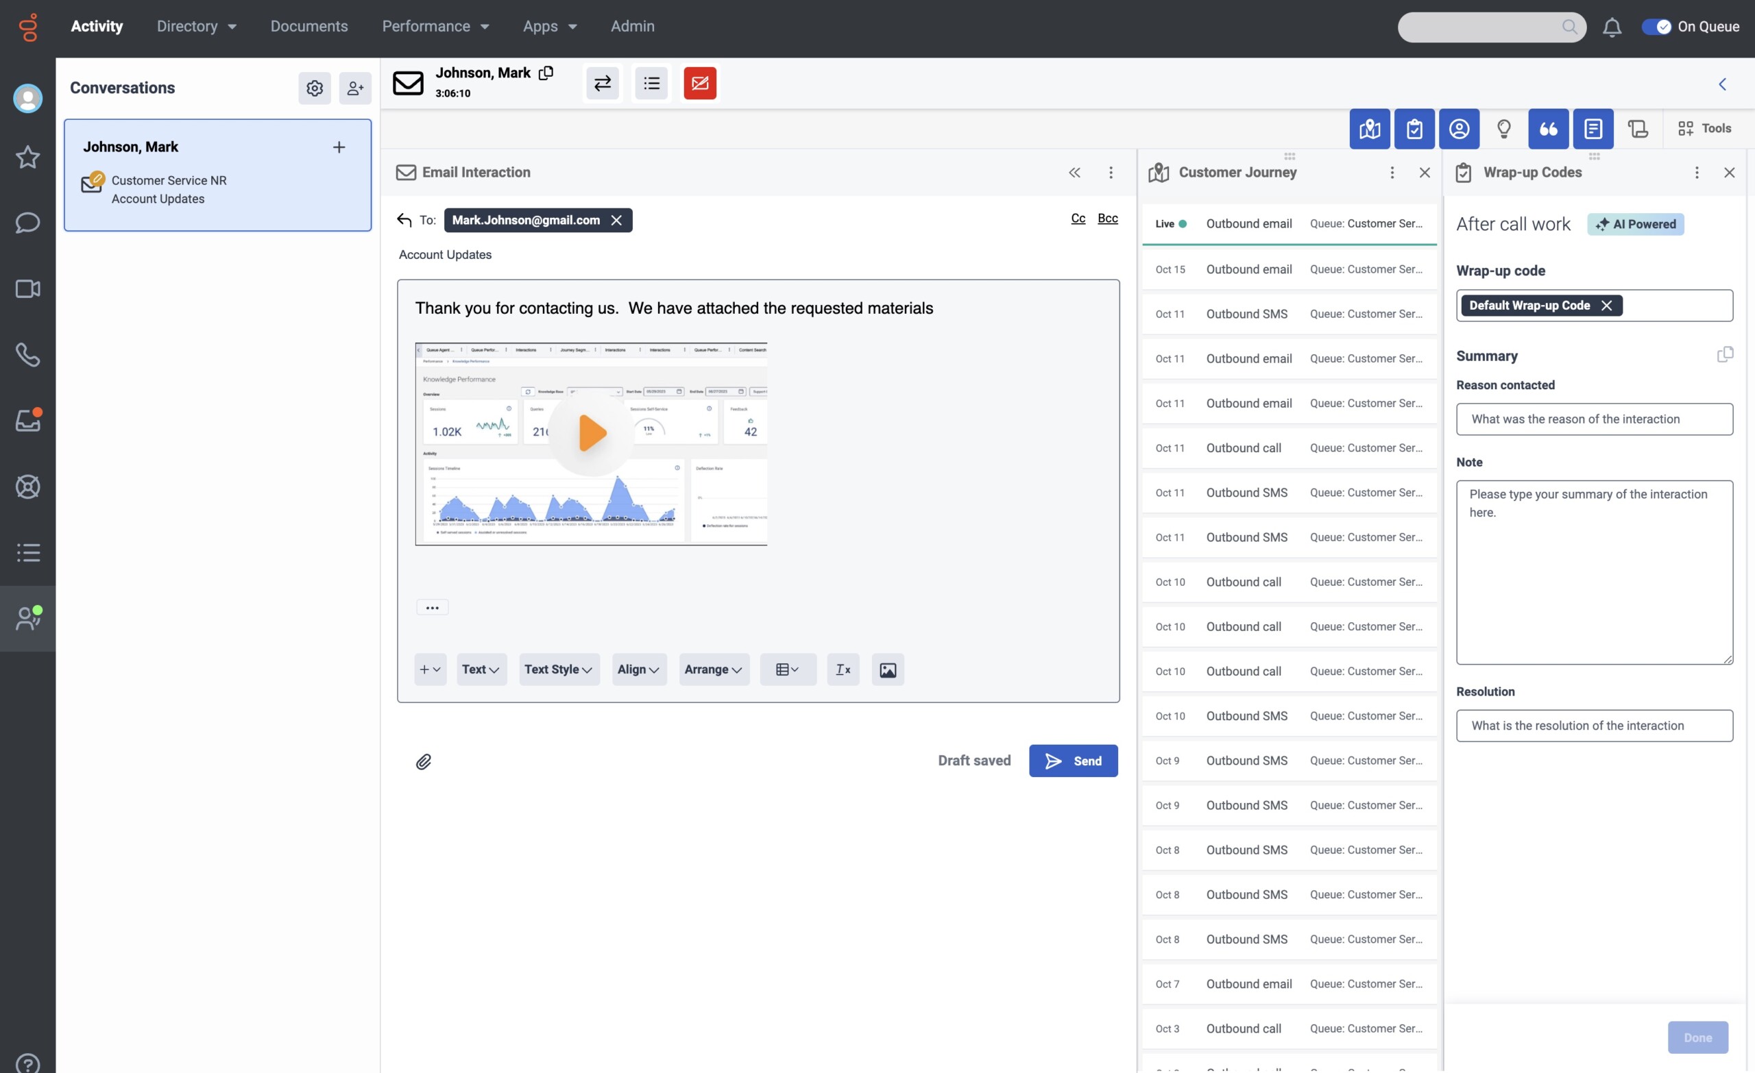The height and width of the screenshot is (1073, 1755).
Task: Click the clear formatting icon
Action: [843, 670]
